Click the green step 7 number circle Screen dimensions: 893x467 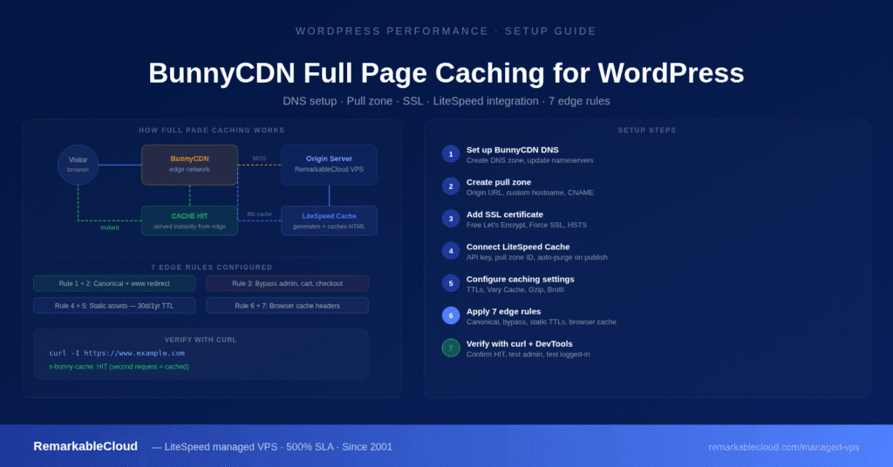[x=451, y=349]
